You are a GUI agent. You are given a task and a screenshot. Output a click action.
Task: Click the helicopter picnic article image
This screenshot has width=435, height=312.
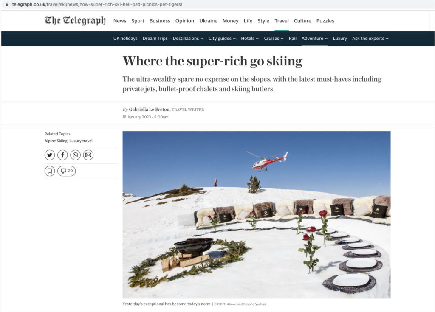pyautogui.click(x=256, y=215)
